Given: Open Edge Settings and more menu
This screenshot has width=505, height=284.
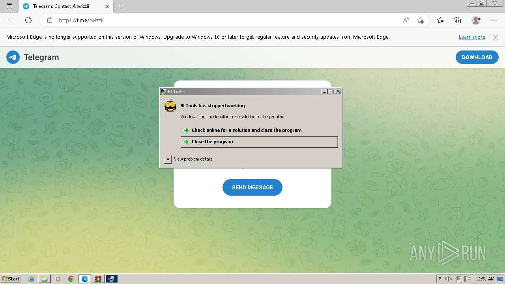Looking at the screenshot, I should pyautogui.click(x=494, y=20).
